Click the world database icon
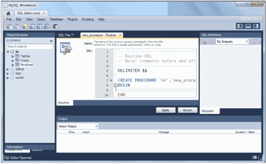The image size is (266, 164). (x=12, y=78)
